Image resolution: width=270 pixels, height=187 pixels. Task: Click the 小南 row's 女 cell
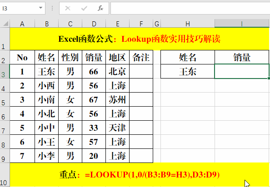pos(70,99)
